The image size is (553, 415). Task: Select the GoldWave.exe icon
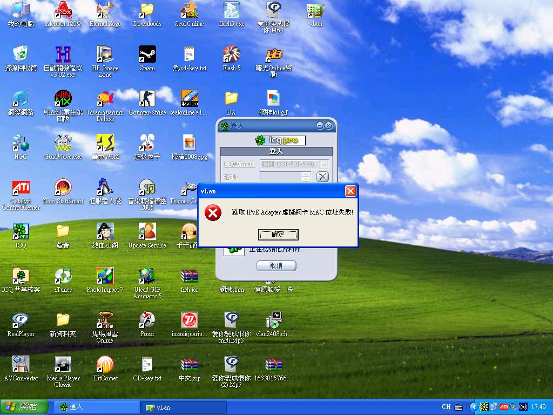pos(63,148)
